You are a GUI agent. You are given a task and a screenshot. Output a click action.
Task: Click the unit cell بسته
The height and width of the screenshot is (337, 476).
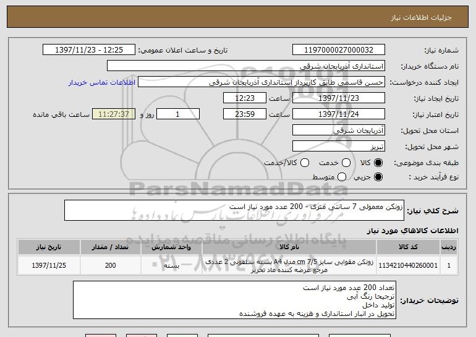pos(171,265)
